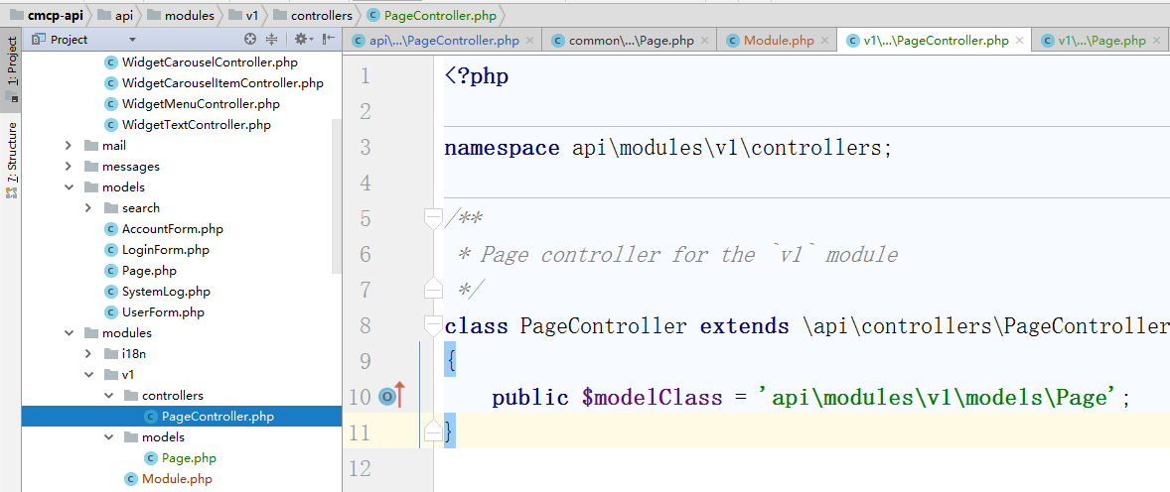Viewport: 1170px width, 492px height.
Task: Click the namespace keyword on line 3
Action: (502, 148)
